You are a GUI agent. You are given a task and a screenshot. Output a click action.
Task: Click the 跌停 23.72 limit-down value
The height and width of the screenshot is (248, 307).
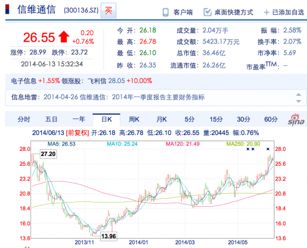(x=79, y=52)
